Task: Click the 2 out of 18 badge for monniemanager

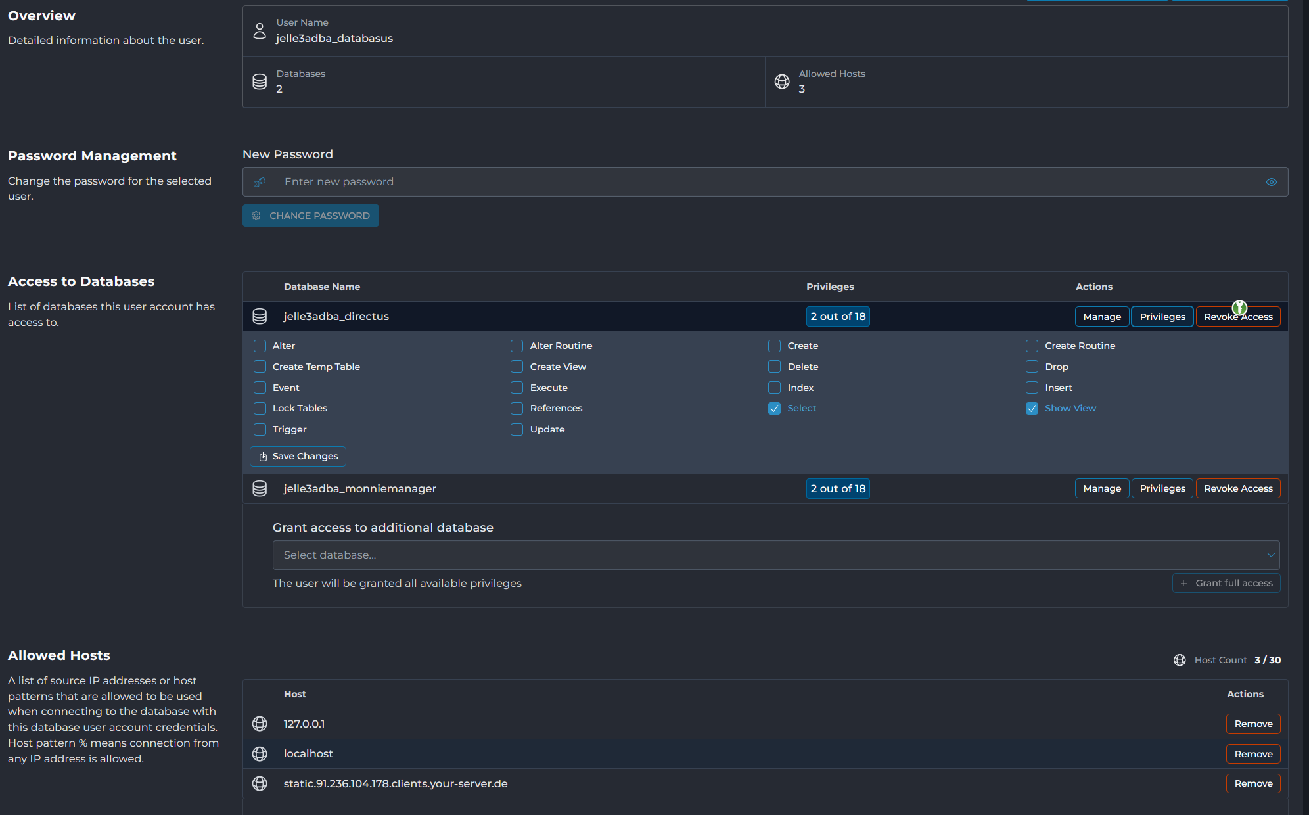Action: [838, 488]
